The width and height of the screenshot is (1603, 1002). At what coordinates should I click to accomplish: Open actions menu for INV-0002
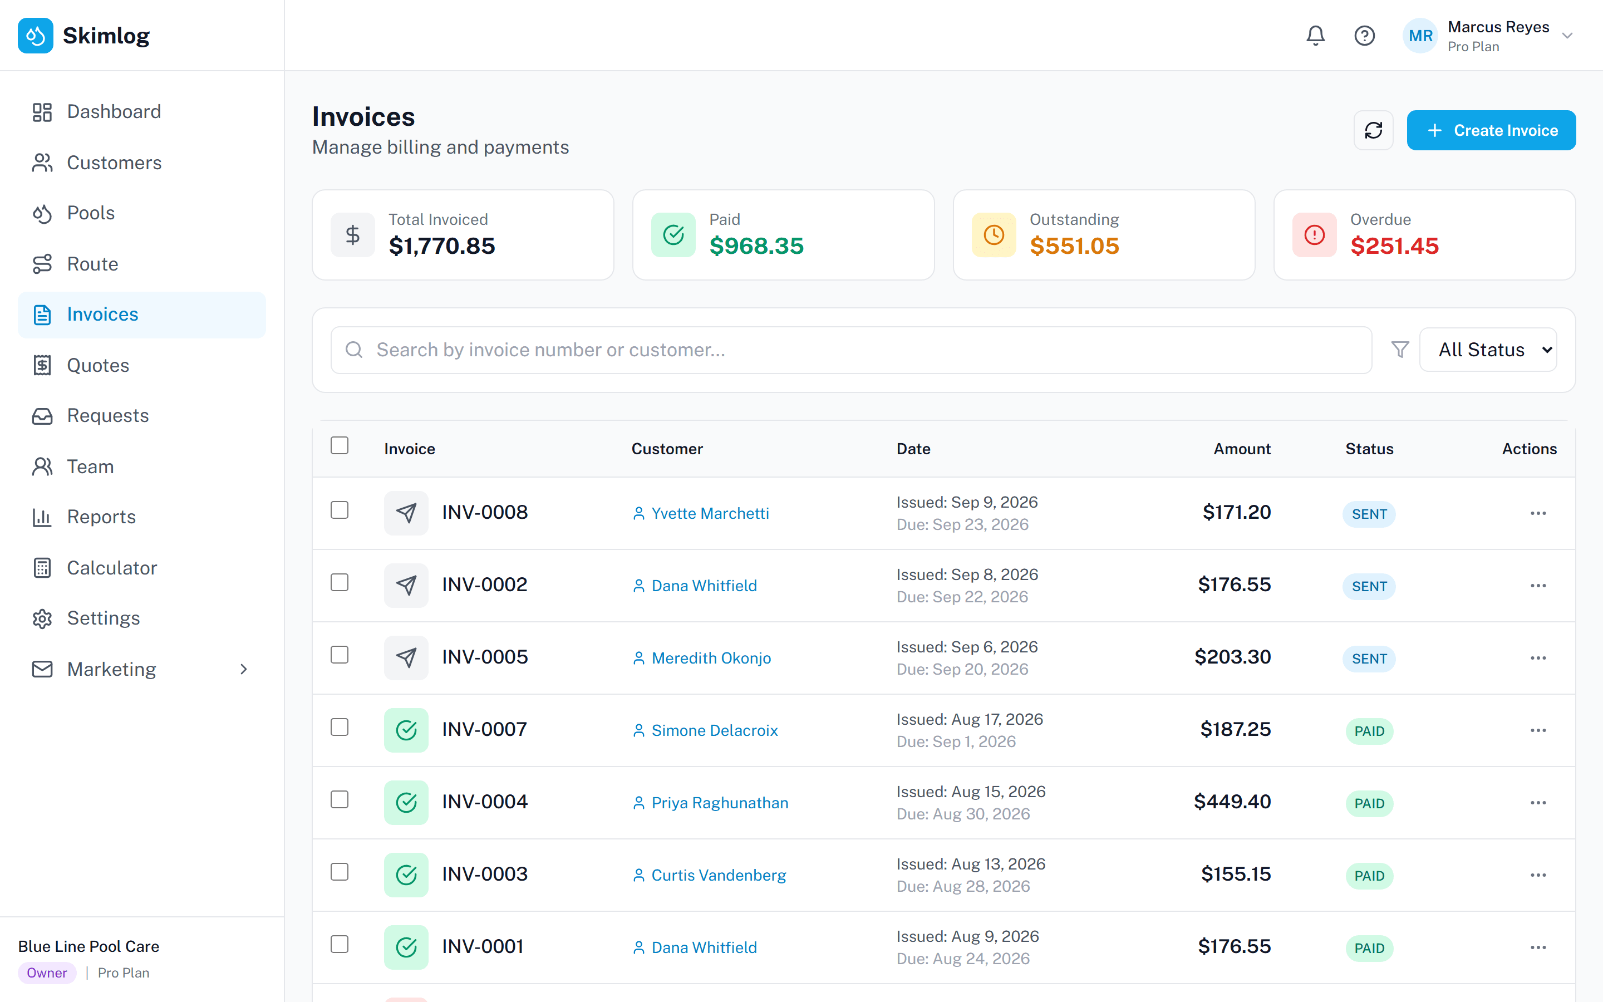coord(1538,585)
